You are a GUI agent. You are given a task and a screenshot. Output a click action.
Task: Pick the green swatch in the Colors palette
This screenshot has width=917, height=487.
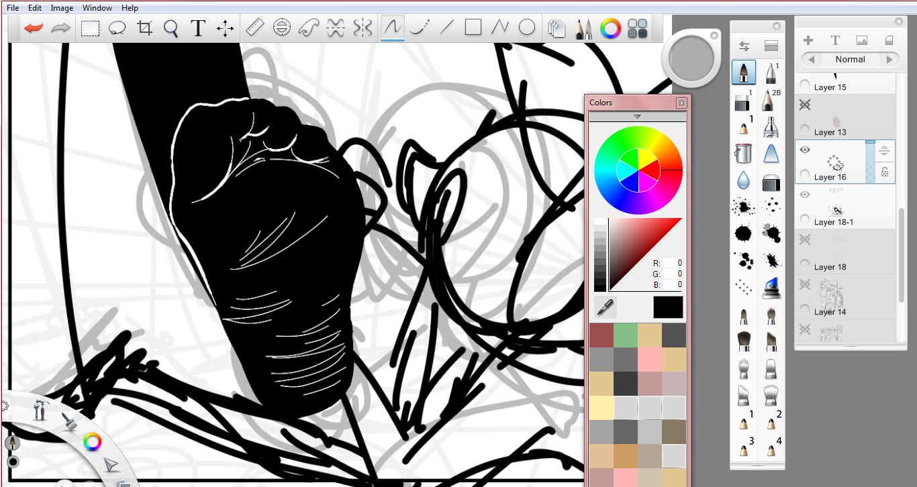pyautogui.click(x=625, y=335)
